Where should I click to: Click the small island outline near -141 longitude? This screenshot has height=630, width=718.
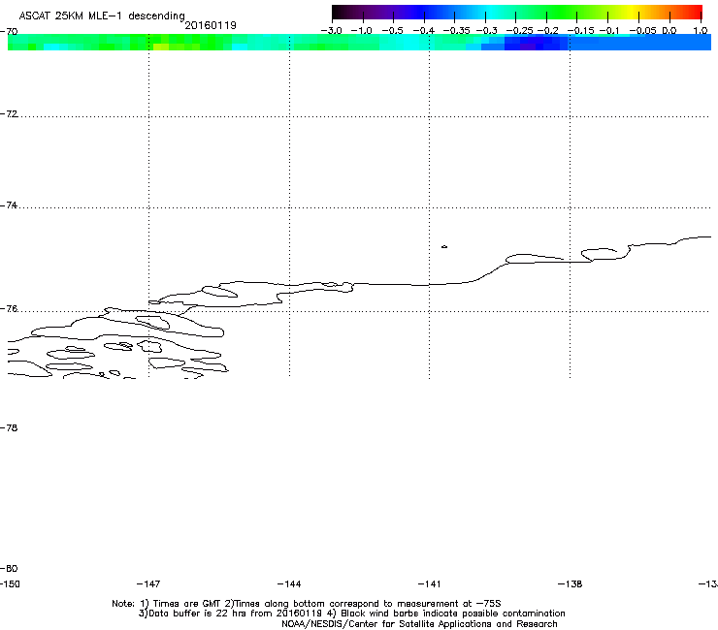(444, 247)
